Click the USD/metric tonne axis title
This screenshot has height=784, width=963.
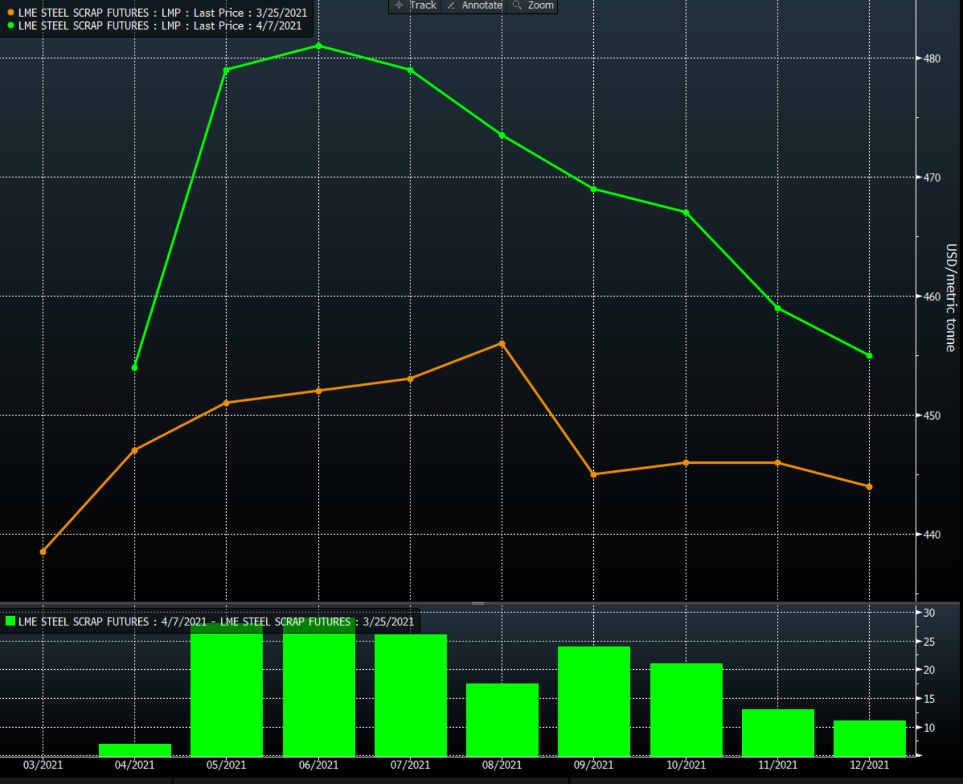[x=951, y=298]
